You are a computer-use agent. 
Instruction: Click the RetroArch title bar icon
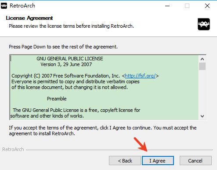click(4, 6)
